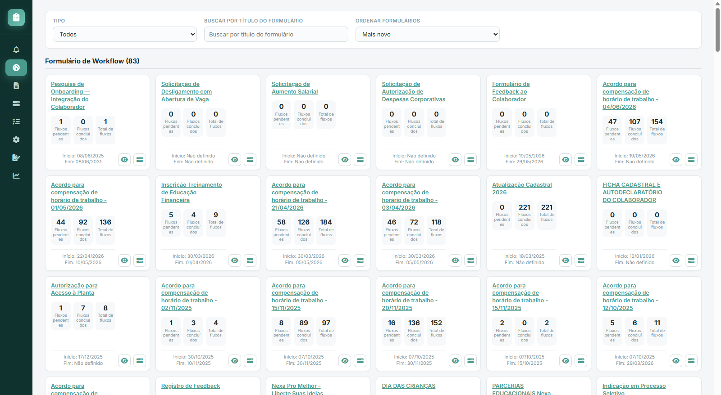Open flows list for Inscrição Treinamento card
This screenshot has height=395, width=721.
point(250,260)
